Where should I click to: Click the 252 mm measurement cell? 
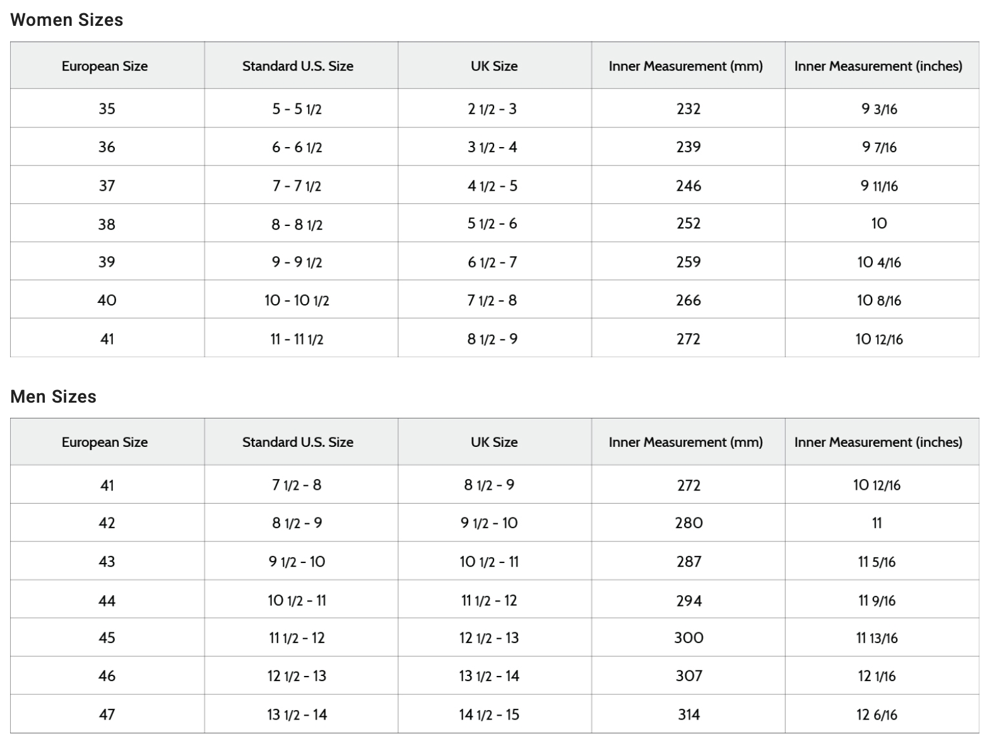coord(689,223)
